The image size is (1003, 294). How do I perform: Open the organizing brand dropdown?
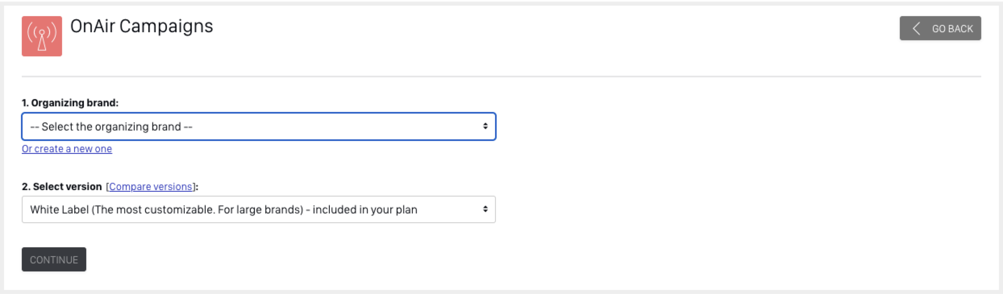(x=258, y=126)
